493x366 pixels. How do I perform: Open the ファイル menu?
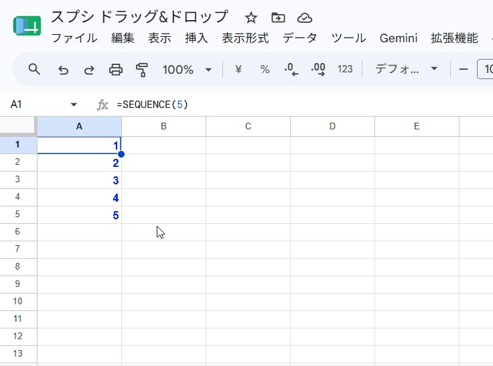coord(74,38)
